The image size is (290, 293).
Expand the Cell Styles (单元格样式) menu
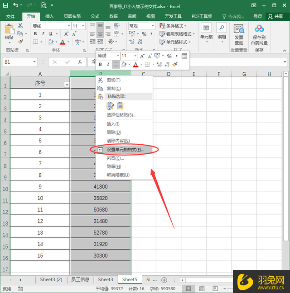(x=175, y=42)
